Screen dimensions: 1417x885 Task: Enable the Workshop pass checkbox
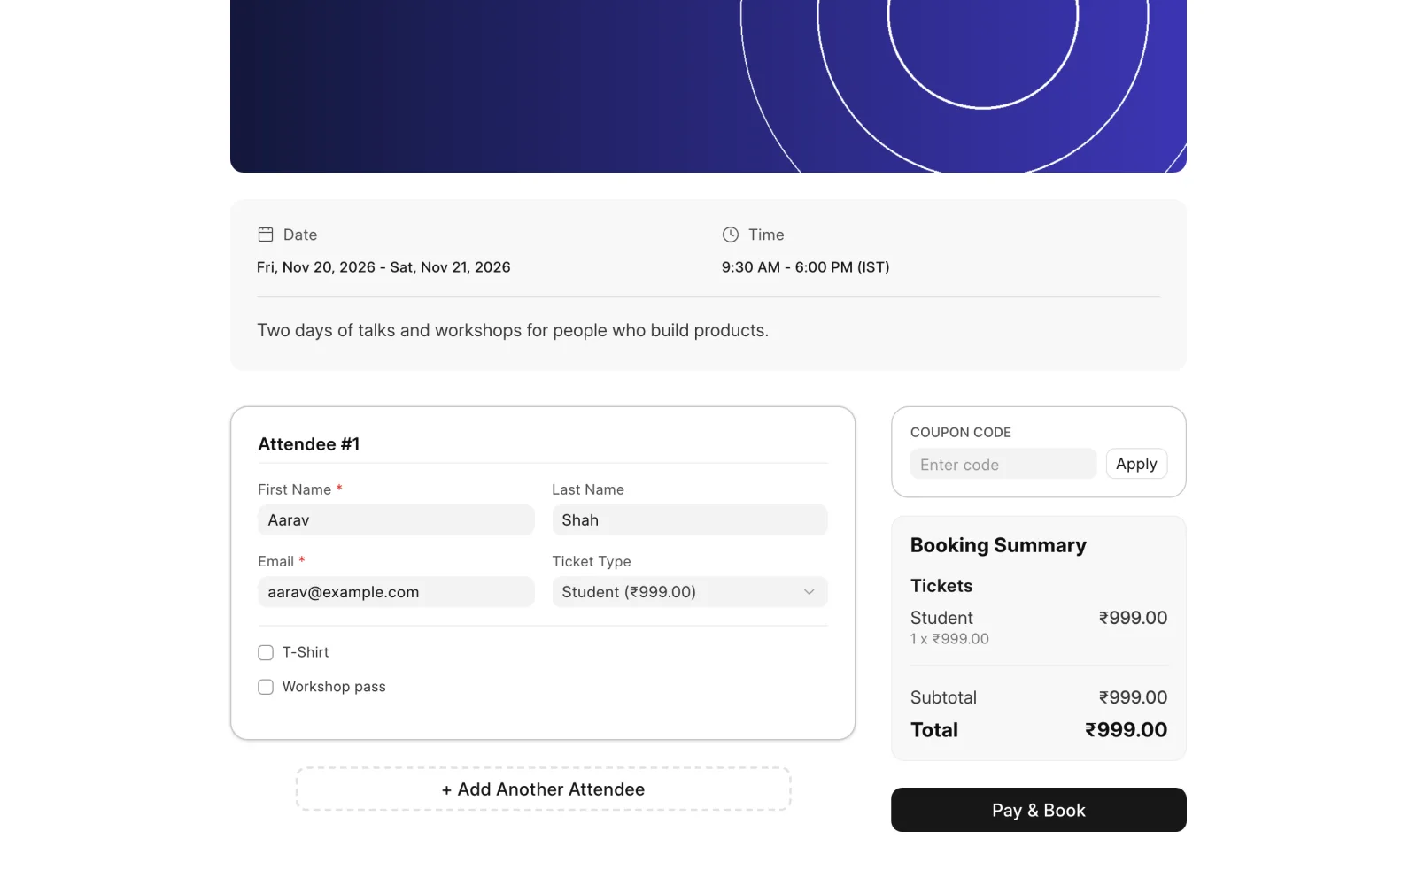[x=266, y=688]
